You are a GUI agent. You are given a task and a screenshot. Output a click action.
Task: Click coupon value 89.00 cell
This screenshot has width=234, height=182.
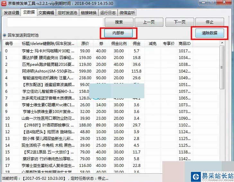101,125
